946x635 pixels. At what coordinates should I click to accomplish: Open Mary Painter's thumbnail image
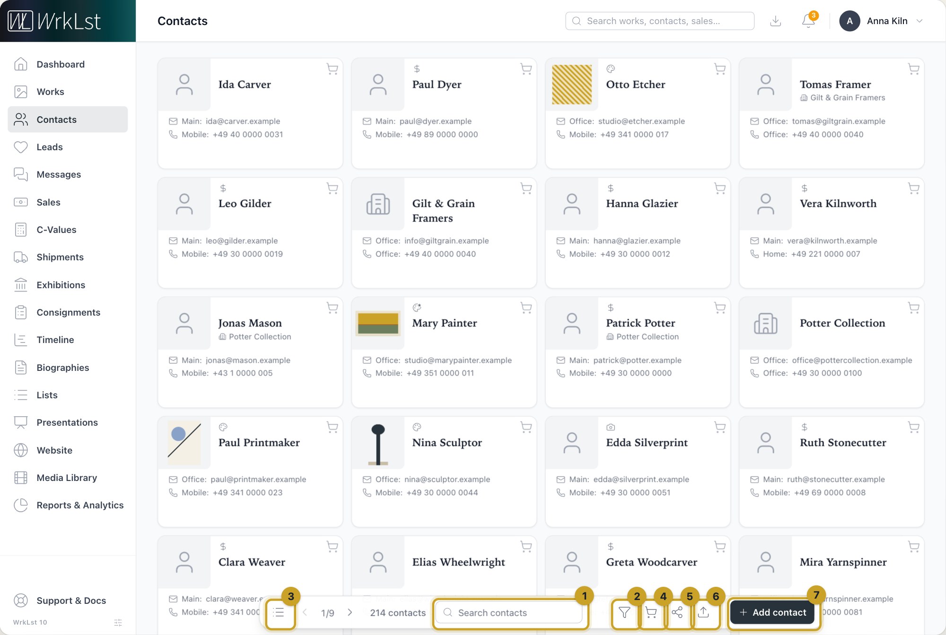click(x=378, y=324)
